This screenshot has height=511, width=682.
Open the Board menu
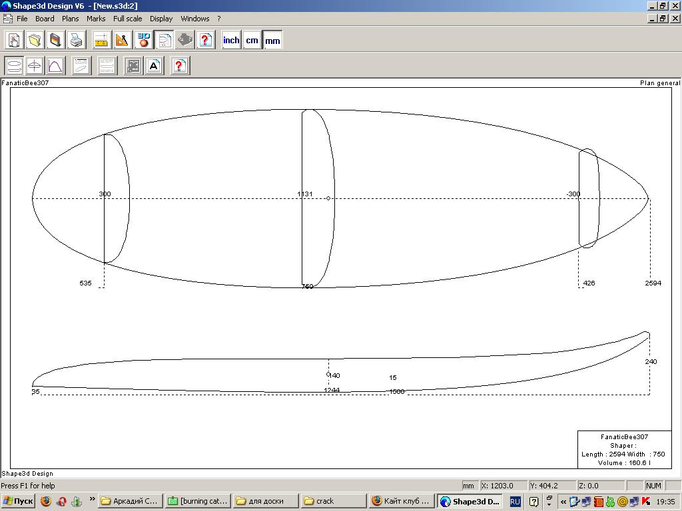(x=45, y=19)
